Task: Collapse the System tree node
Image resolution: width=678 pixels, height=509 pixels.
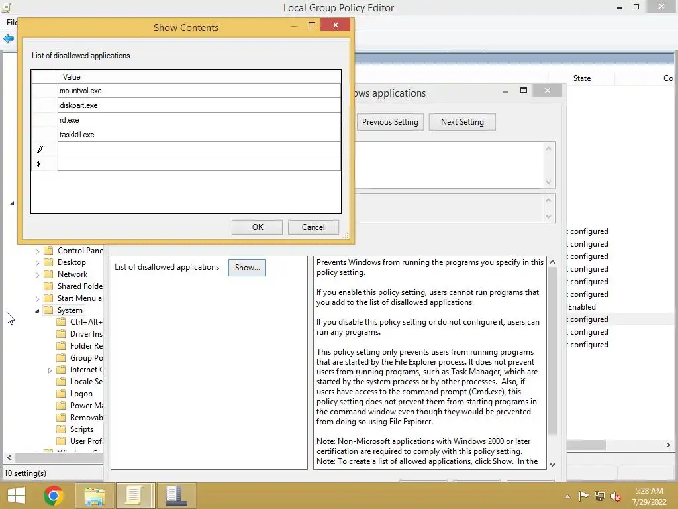Action: click(37, 310)
